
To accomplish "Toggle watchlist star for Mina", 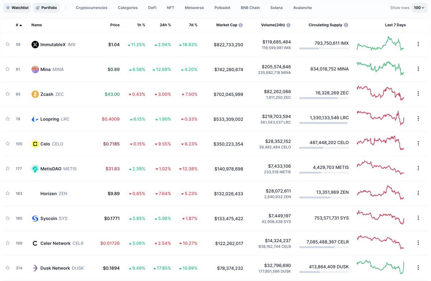I will 8,69.
